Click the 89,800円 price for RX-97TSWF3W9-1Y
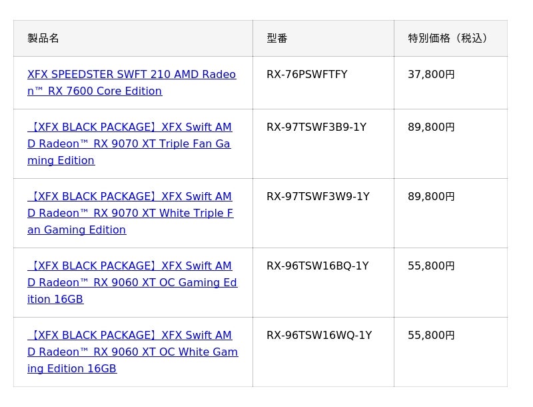 click(431, 197)
